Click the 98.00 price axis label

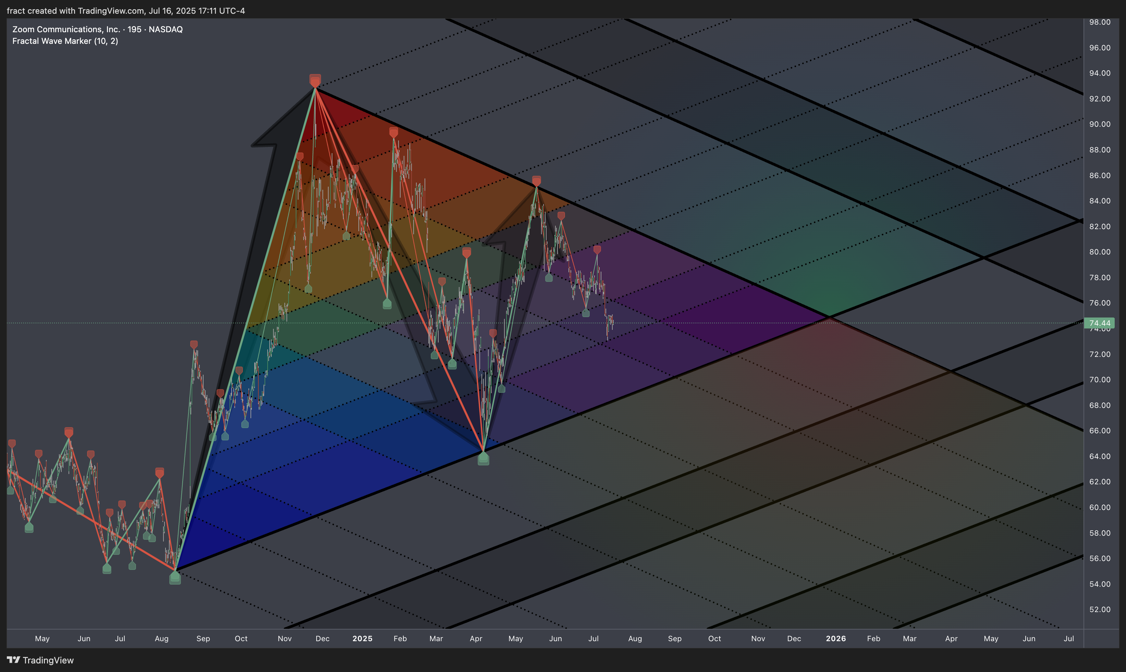pyautogui.click(x=1100, y=22)
